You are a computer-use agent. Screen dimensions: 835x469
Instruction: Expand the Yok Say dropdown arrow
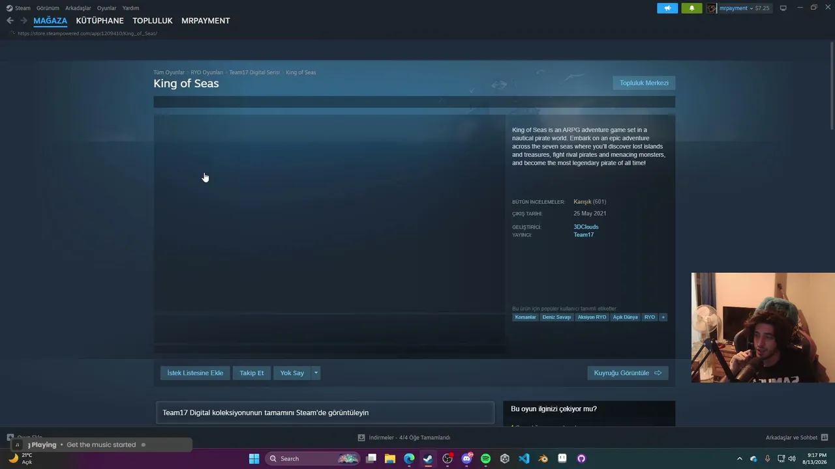[316, 373]
